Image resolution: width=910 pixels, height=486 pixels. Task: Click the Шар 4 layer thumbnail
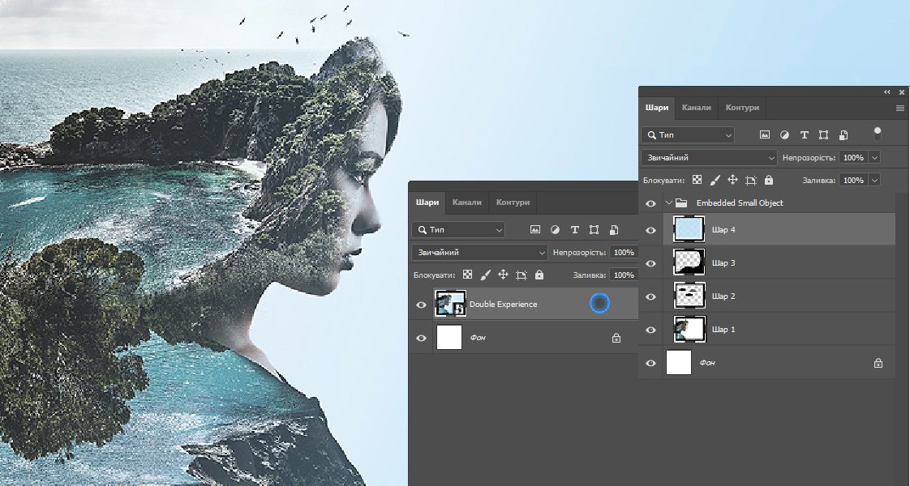pos(689,230)
